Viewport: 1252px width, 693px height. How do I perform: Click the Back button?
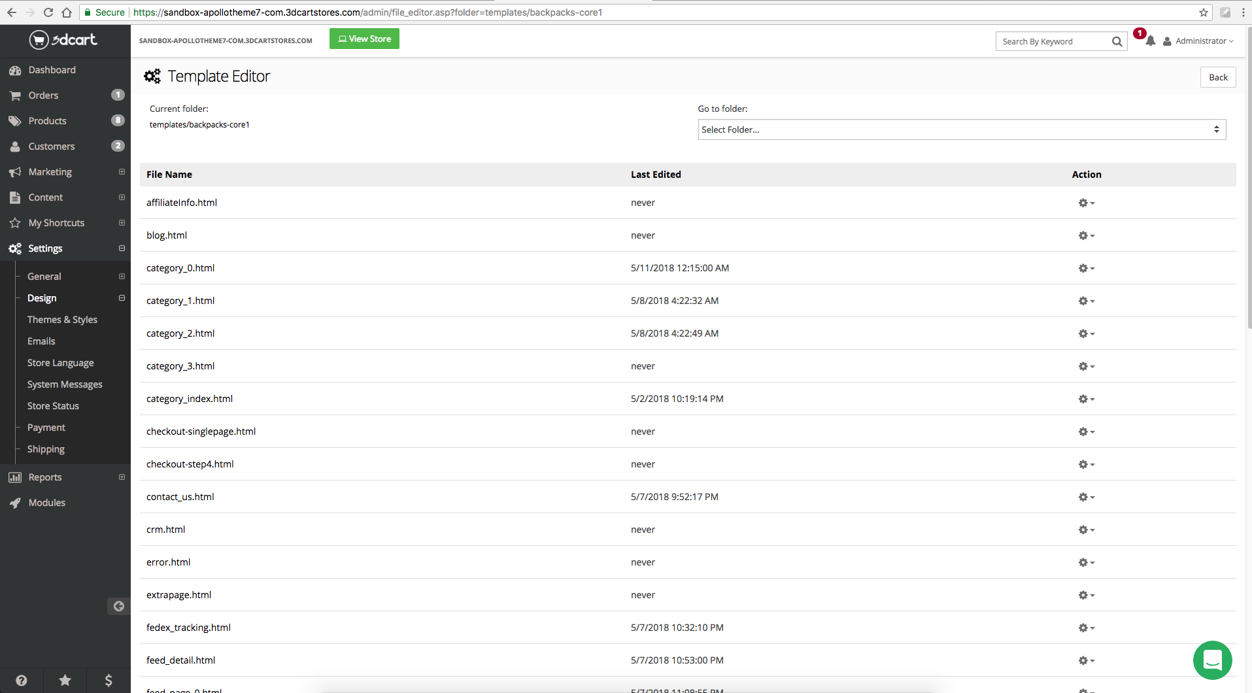click(x=1218, y=77)
